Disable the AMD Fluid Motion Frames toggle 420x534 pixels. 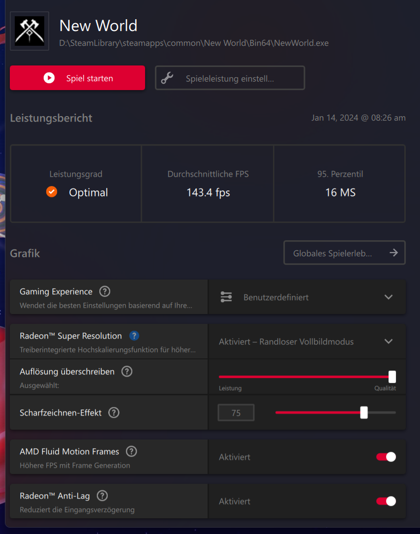[386, 457]
